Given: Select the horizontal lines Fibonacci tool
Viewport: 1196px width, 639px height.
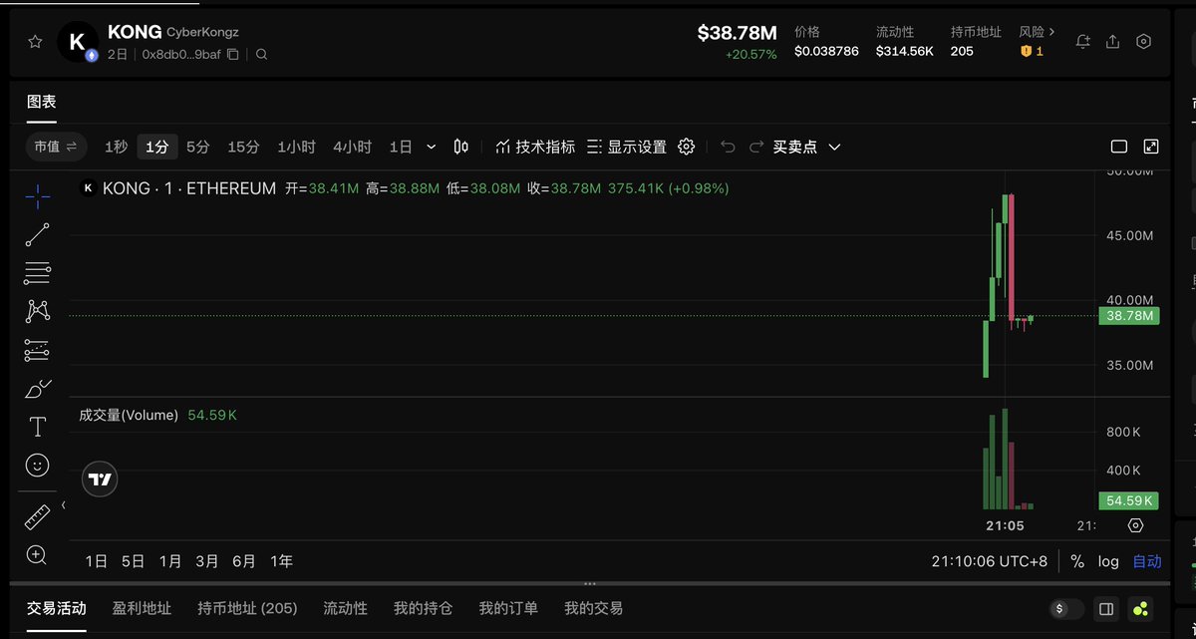Looking at the screenshot, I should coord(37,273).
